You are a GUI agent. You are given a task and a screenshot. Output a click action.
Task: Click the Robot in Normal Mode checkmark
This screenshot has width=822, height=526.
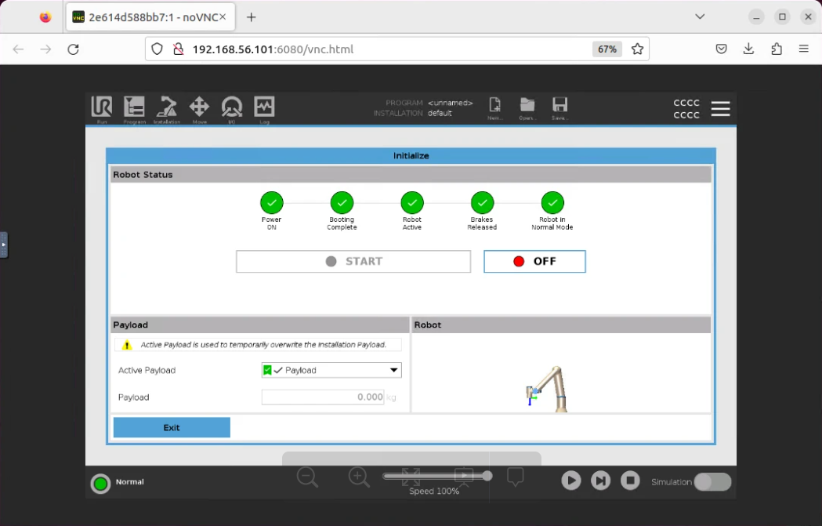(552, 202)
